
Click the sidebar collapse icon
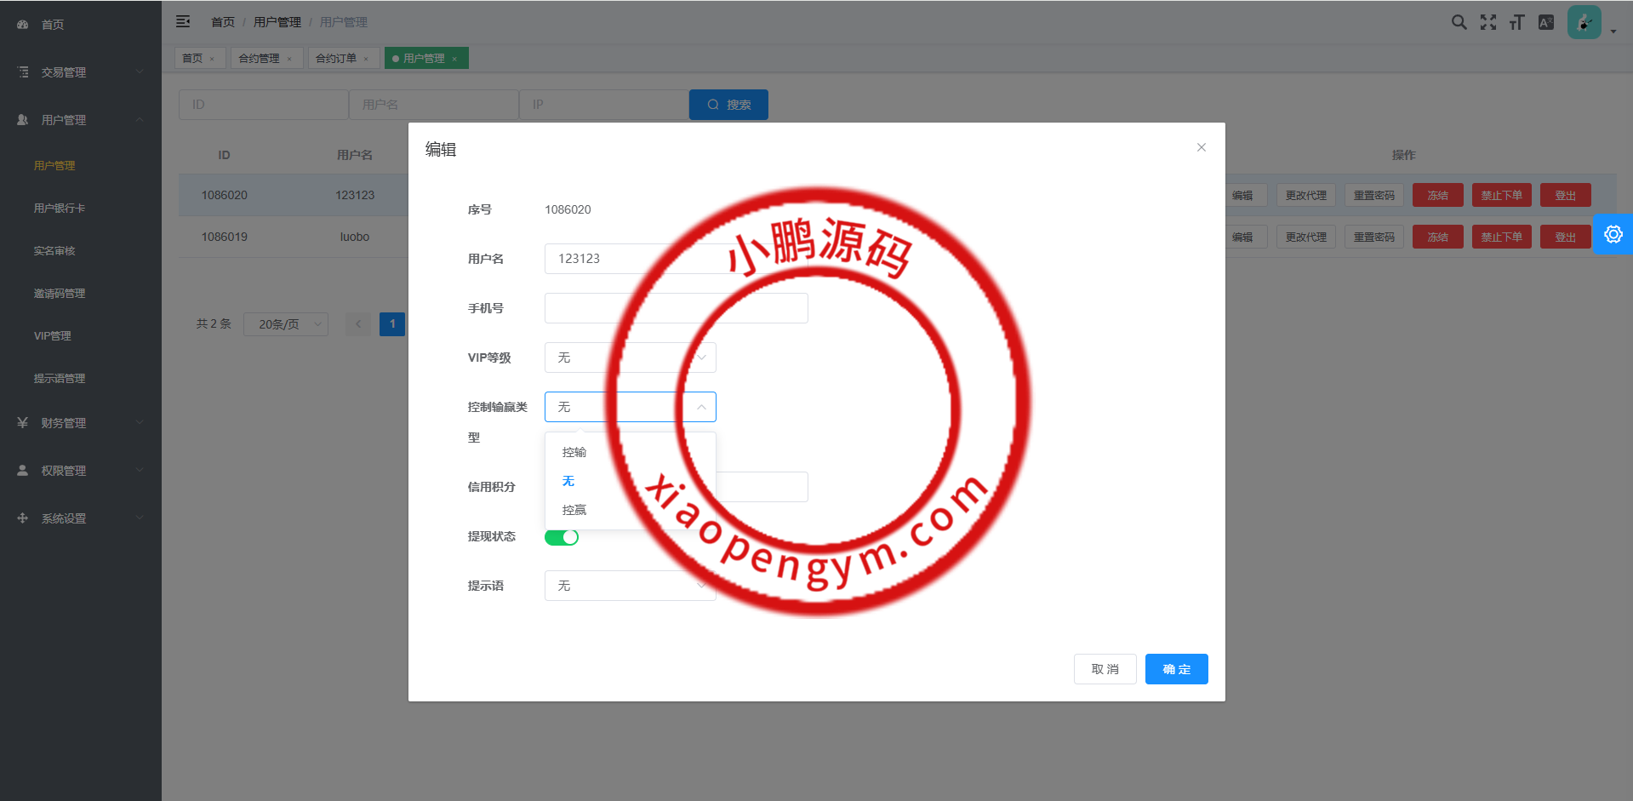pos(183,21)
